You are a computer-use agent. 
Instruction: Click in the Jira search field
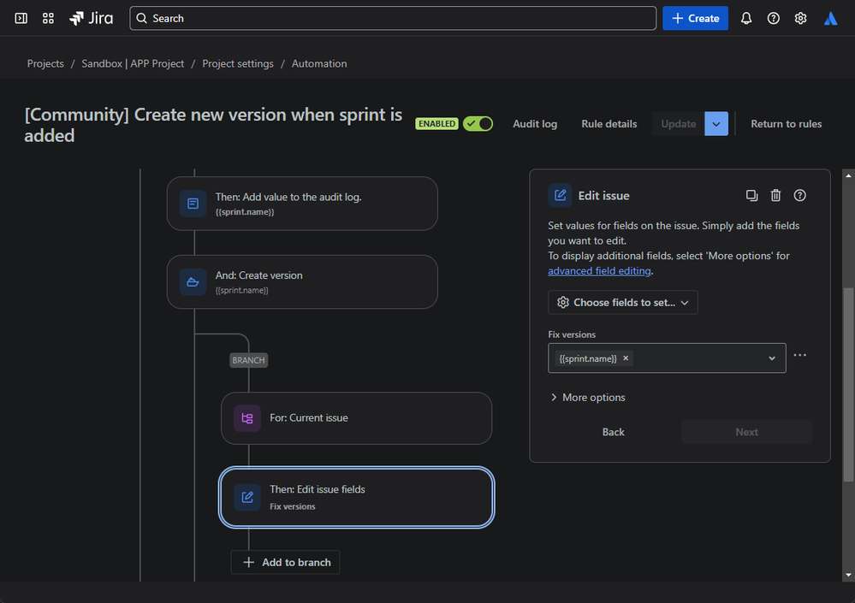point(394,18)
